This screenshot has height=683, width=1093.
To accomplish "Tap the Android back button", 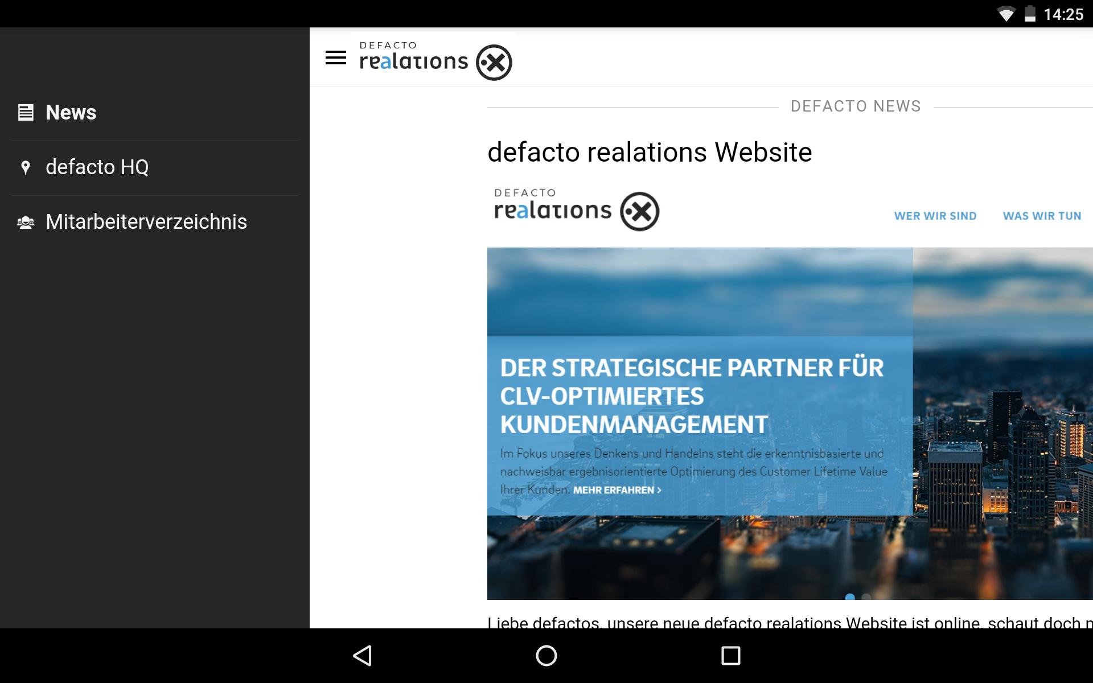I will (363, 656).
